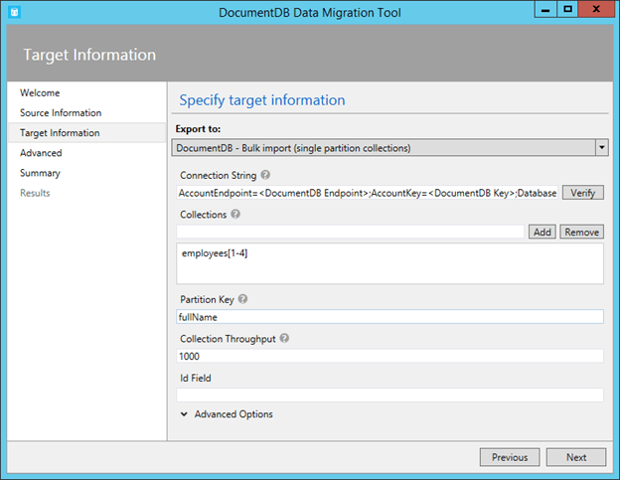Select Target Information in the sidebar
Image resolution: width=620 pixels, height=480 pixels.
click(x=60, y=133)
